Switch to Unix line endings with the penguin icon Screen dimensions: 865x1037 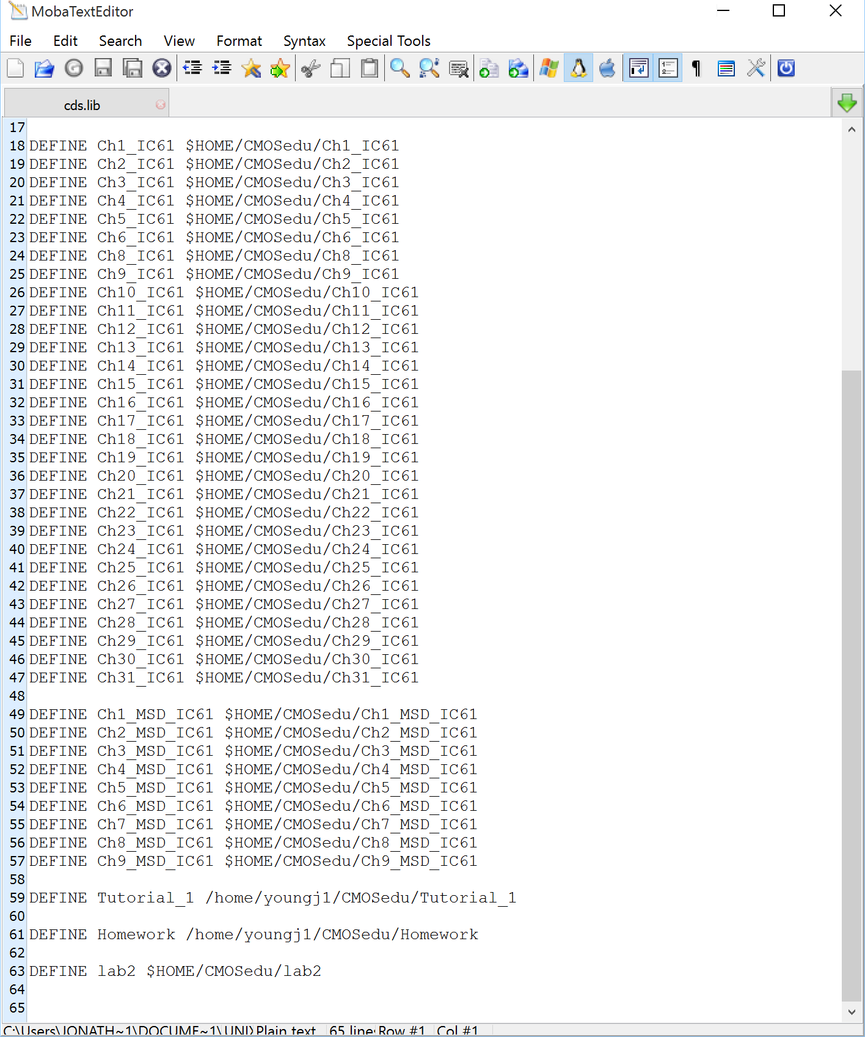pyautogui.click(x=578, y=68)
